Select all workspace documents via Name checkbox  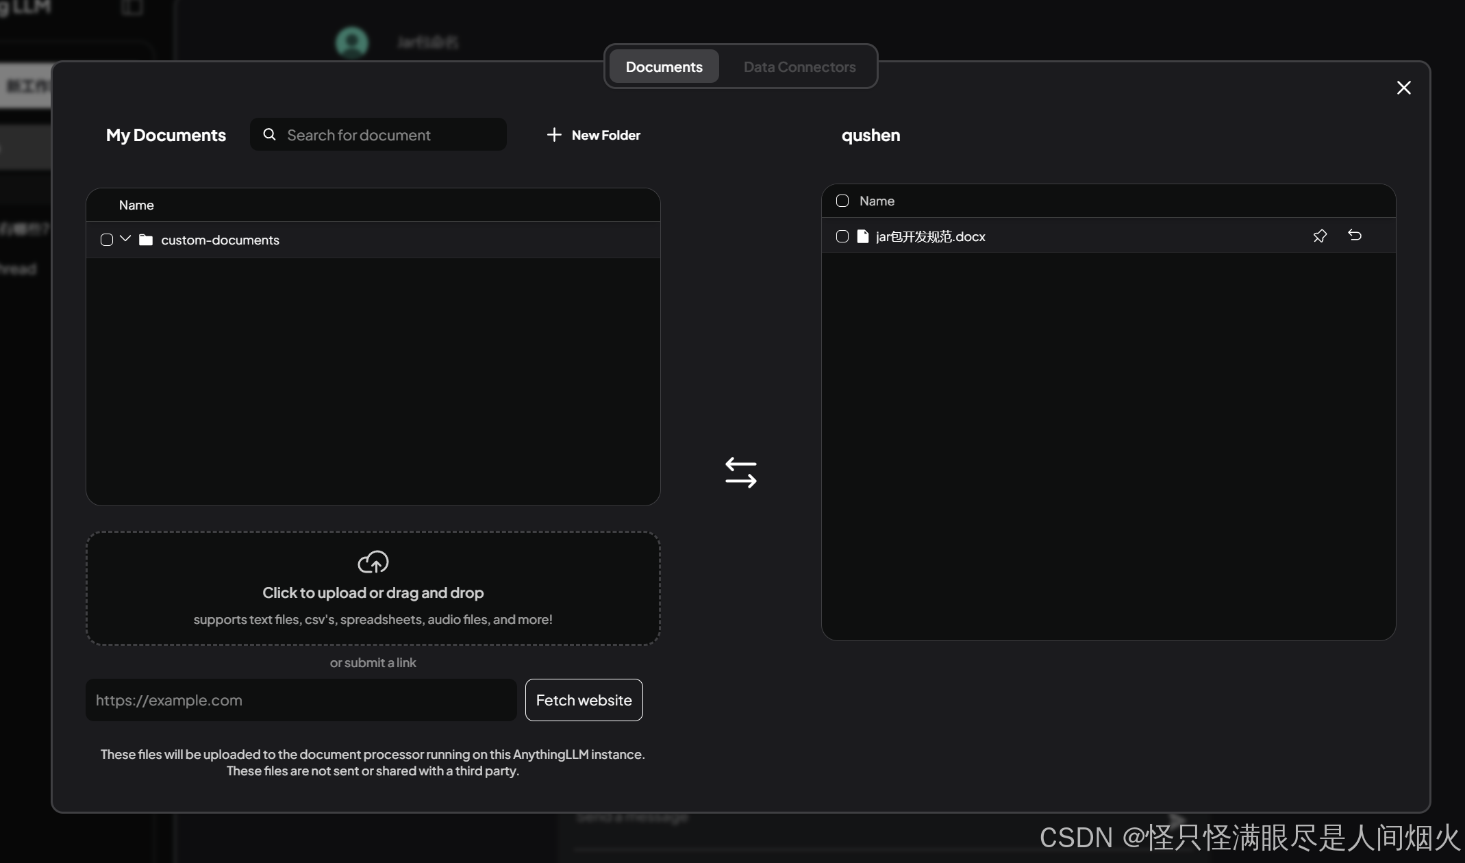coord(842,201)
